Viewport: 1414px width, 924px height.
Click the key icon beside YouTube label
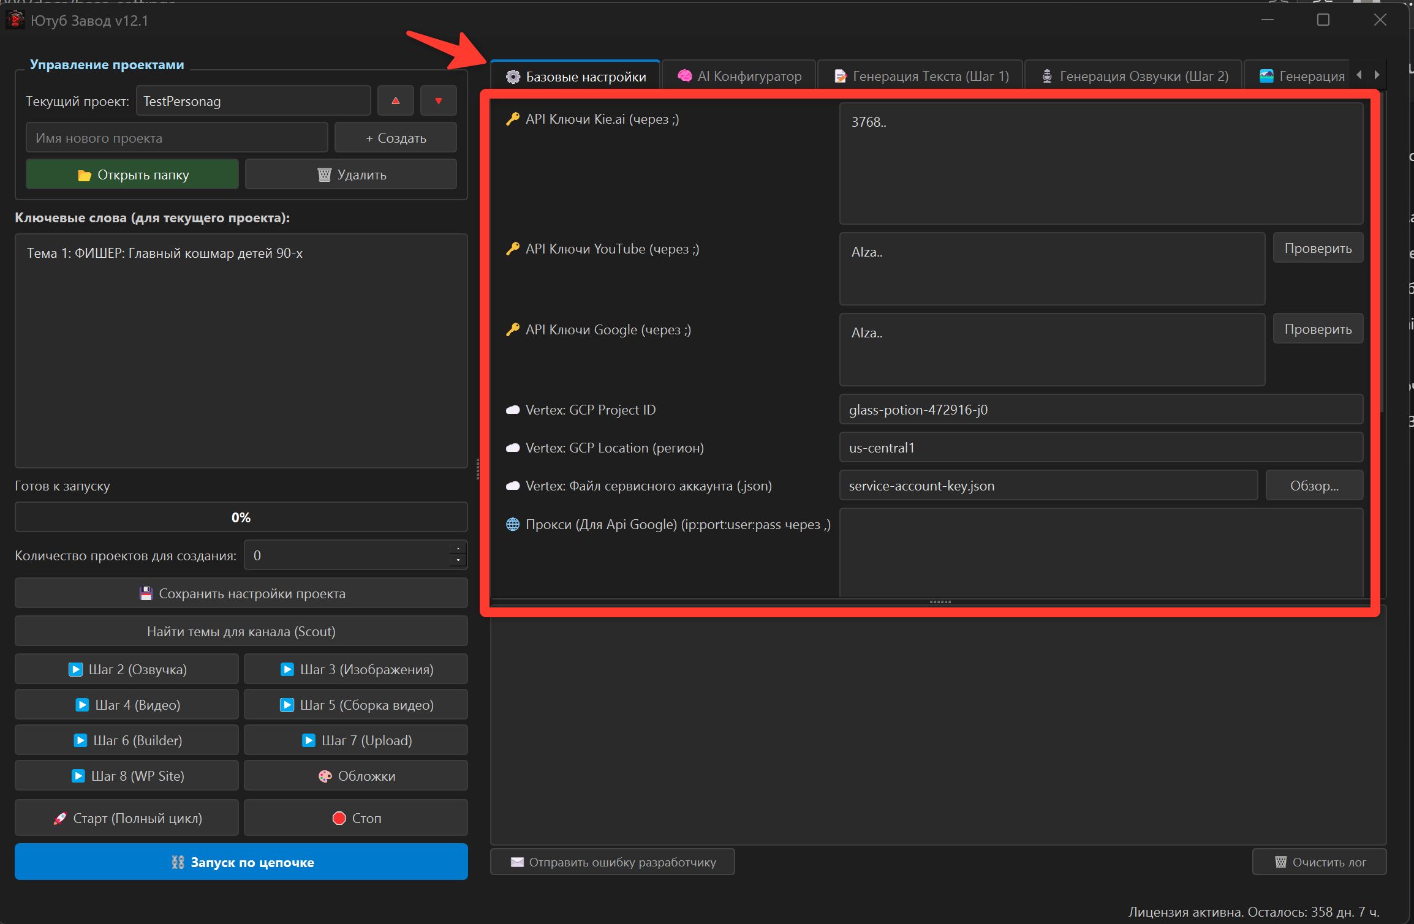[513, 249]
